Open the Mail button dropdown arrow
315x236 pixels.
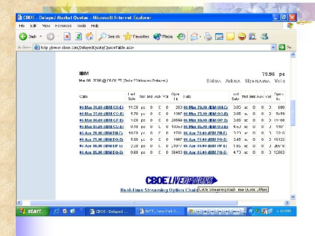tap(200, 37)
